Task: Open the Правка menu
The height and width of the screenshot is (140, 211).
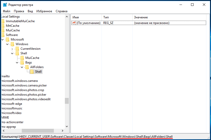Action: pyautogui.click(x=19, y=11)
